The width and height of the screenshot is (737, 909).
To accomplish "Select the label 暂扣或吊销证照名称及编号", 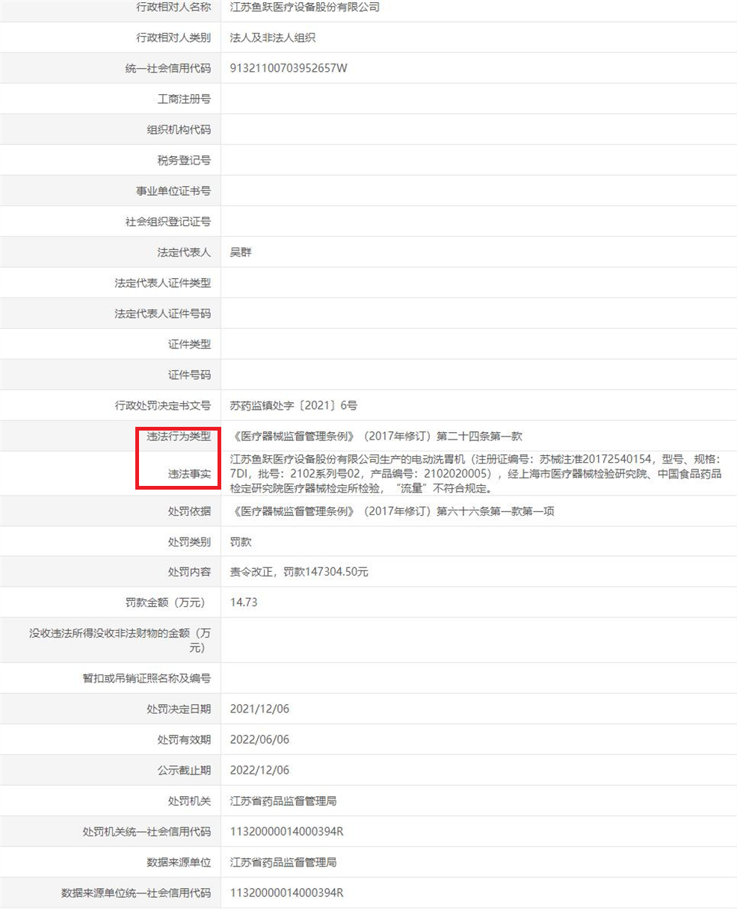I will pos(147,678).
